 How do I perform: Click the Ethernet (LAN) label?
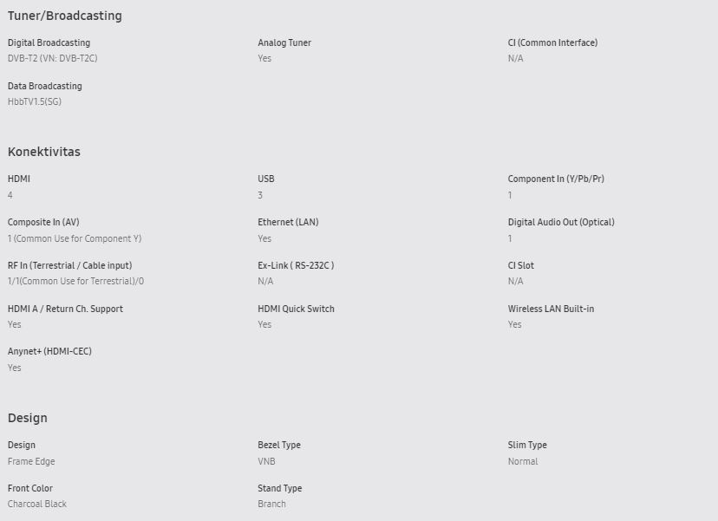click(x=288, y=222)
